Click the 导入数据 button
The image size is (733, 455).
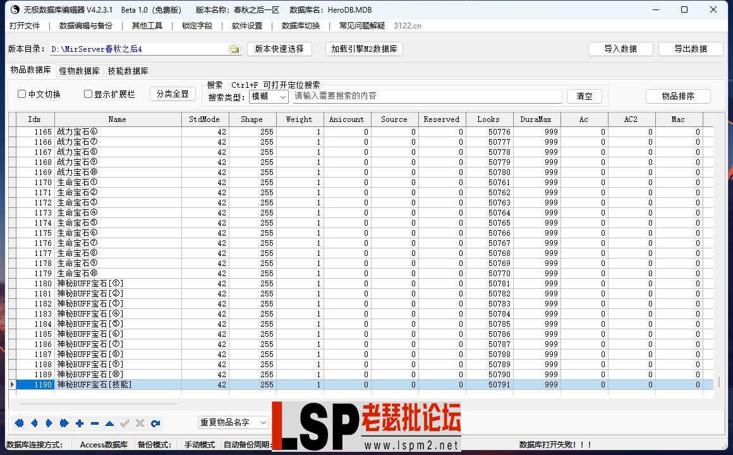[621, 49]
